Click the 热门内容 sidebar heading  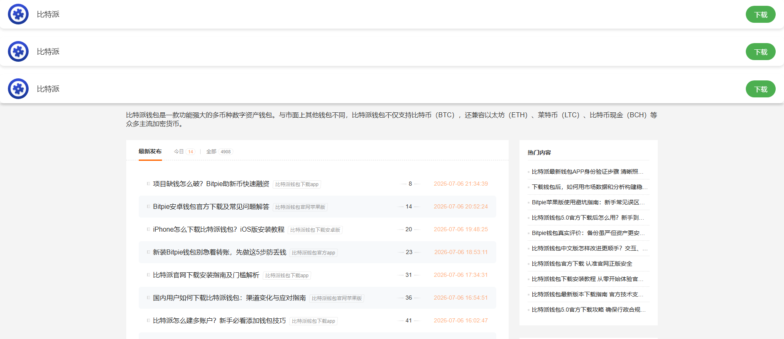(x=539, y=153)
